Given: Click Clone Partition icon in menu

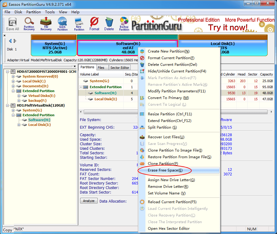Looking at the screenshot, I should (142, 164).
